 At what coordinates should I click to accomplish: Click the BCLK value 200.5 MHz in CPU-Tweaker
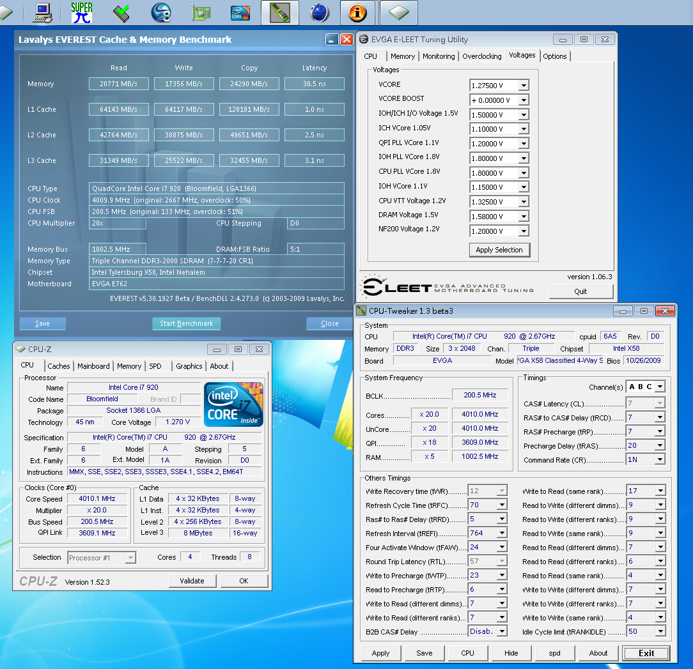point(480,395)
